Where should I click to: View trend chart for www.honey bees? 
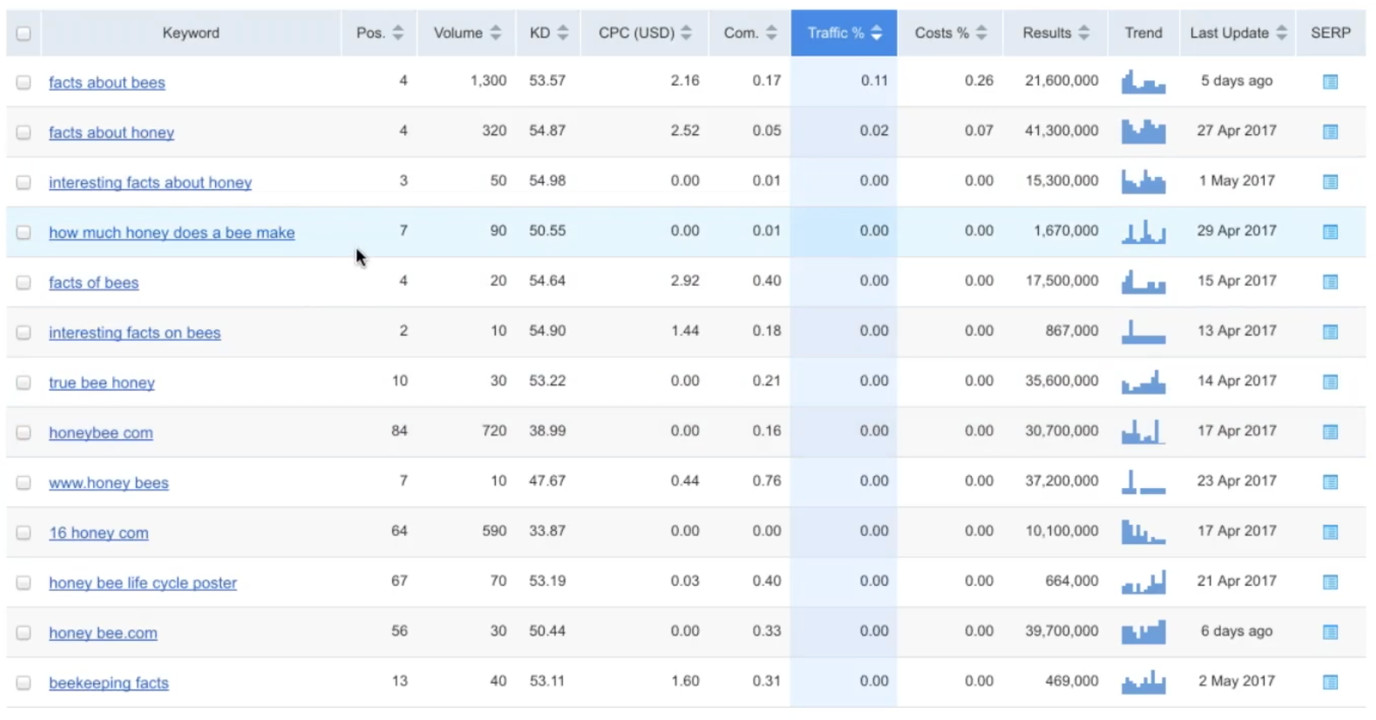pos(1143,482)
